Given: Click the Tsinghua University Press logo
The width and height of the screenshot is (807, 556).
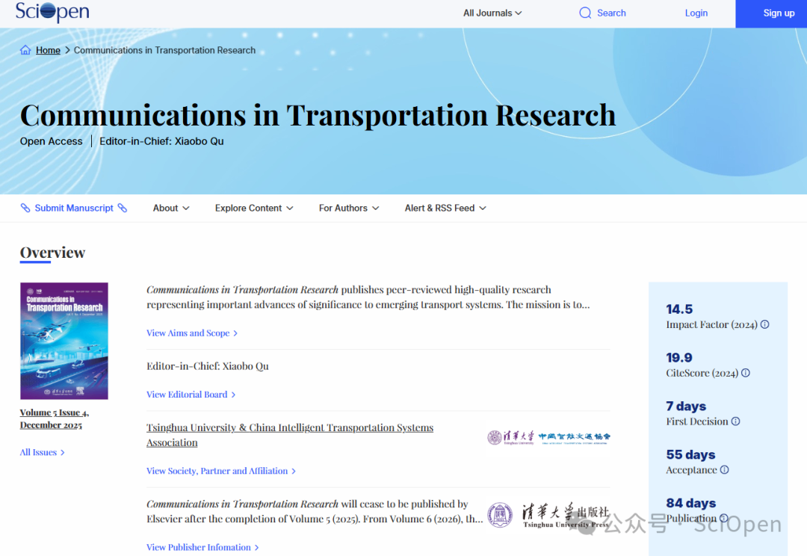Looking at the screenshot, I should coord(548,515).
